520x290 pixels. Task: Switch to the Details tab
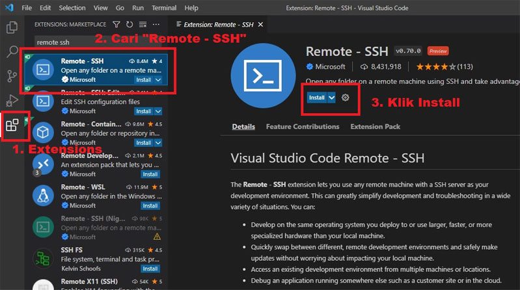point(243,127)
